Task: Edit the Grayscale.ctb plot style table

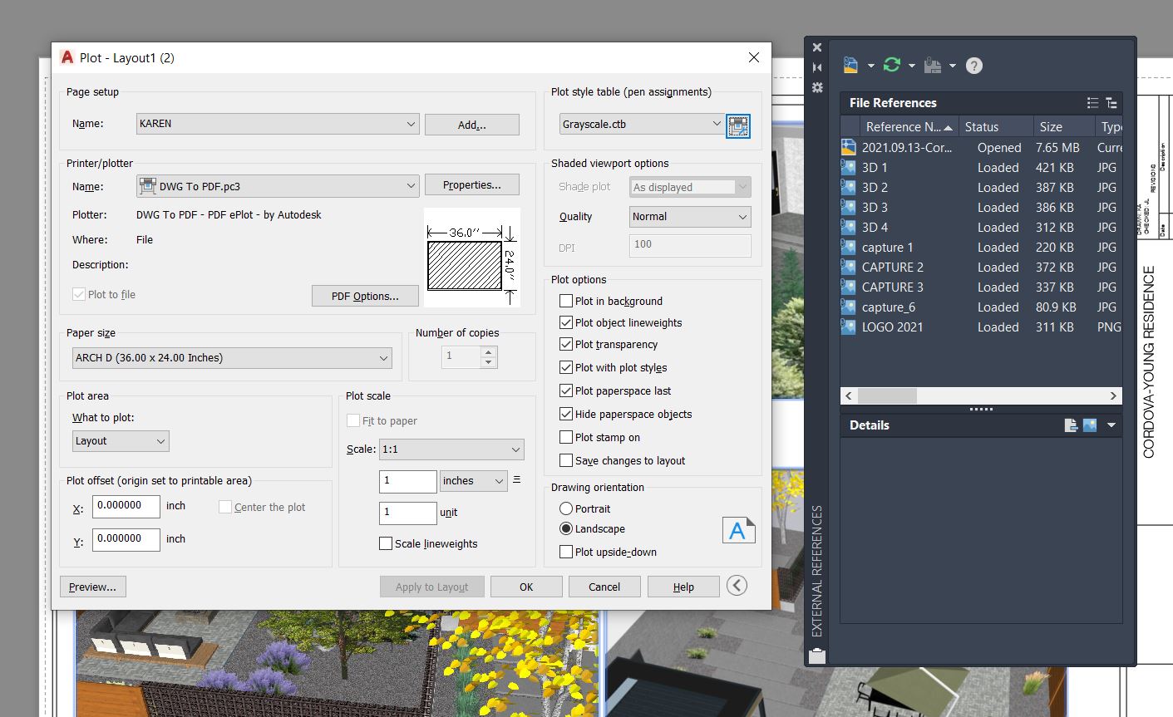Action: 737,126
